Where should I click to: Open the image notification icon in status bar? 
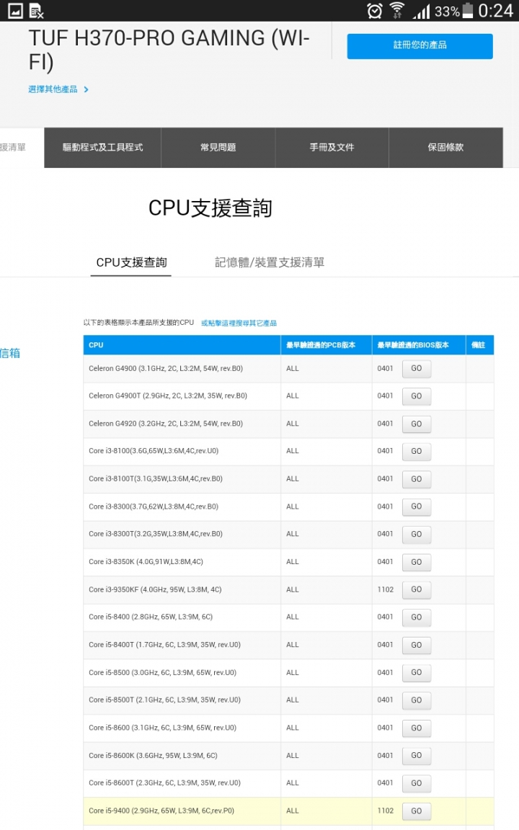(x=15, y=11)
